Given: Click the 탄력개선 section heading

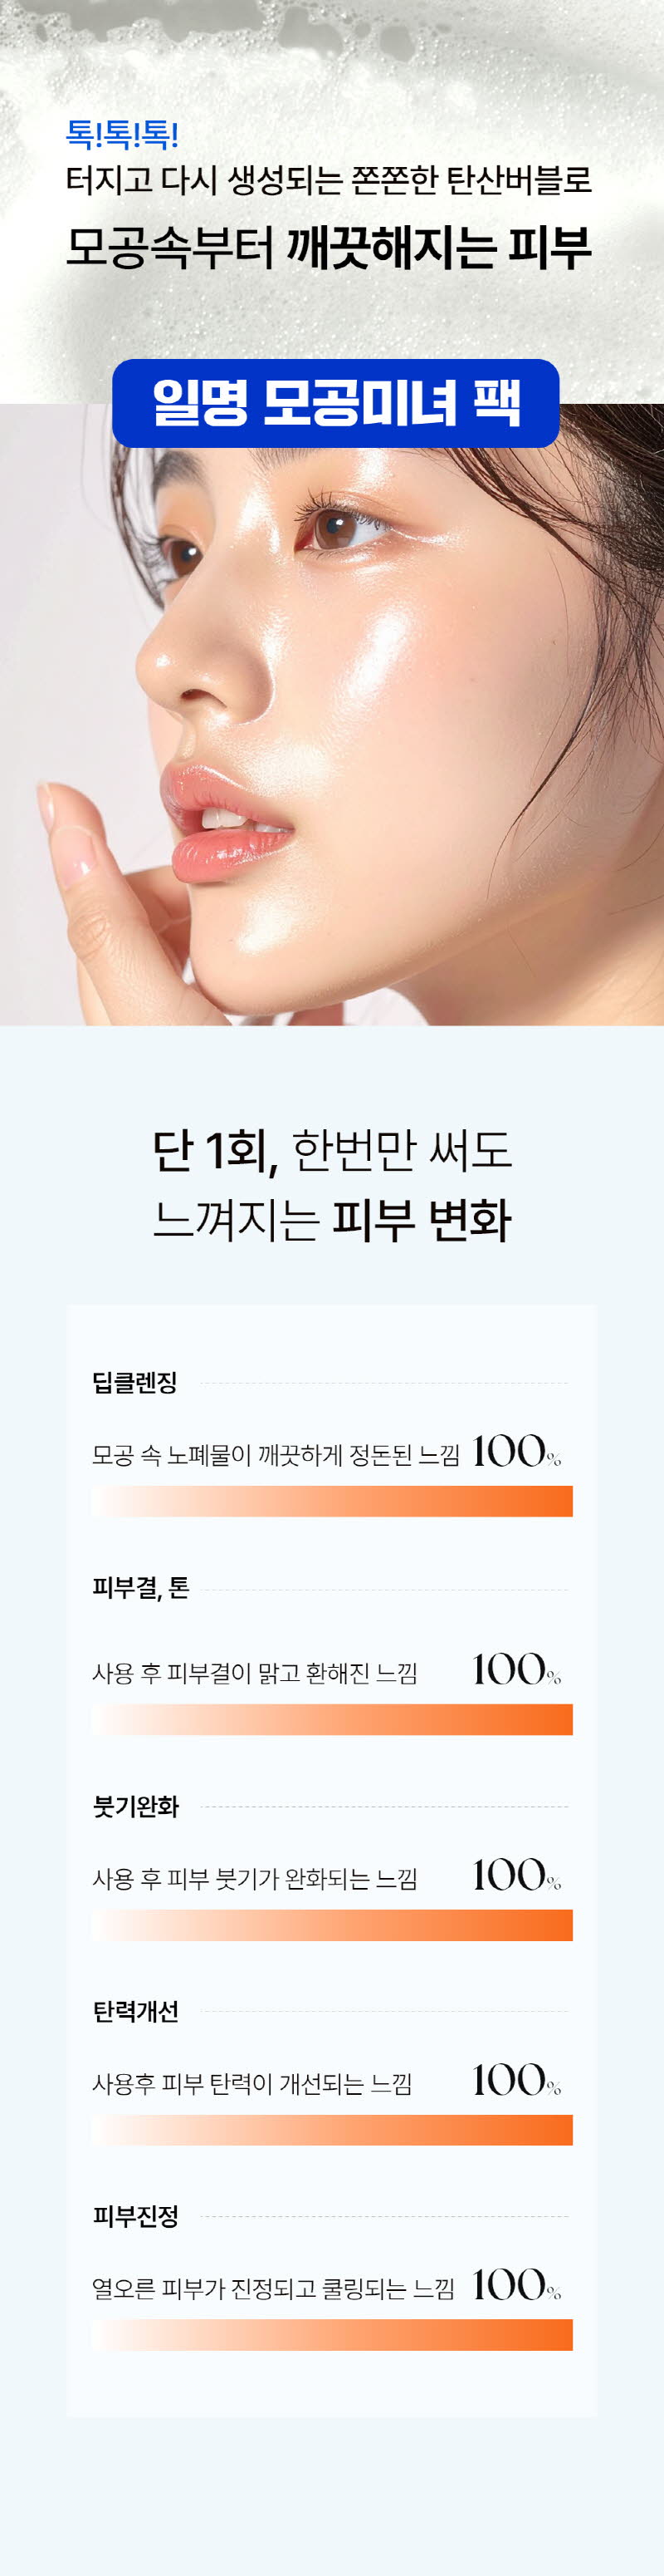Looking at the screenshot, I should [x=136, y=2011].
